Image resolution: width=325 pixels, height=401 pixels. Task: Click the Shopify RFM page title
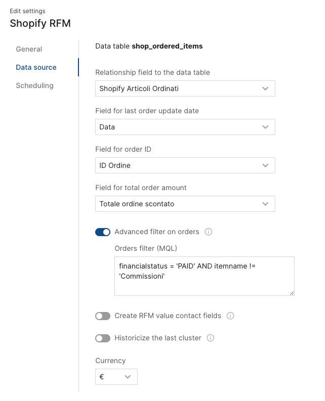(x=40, y=23)
